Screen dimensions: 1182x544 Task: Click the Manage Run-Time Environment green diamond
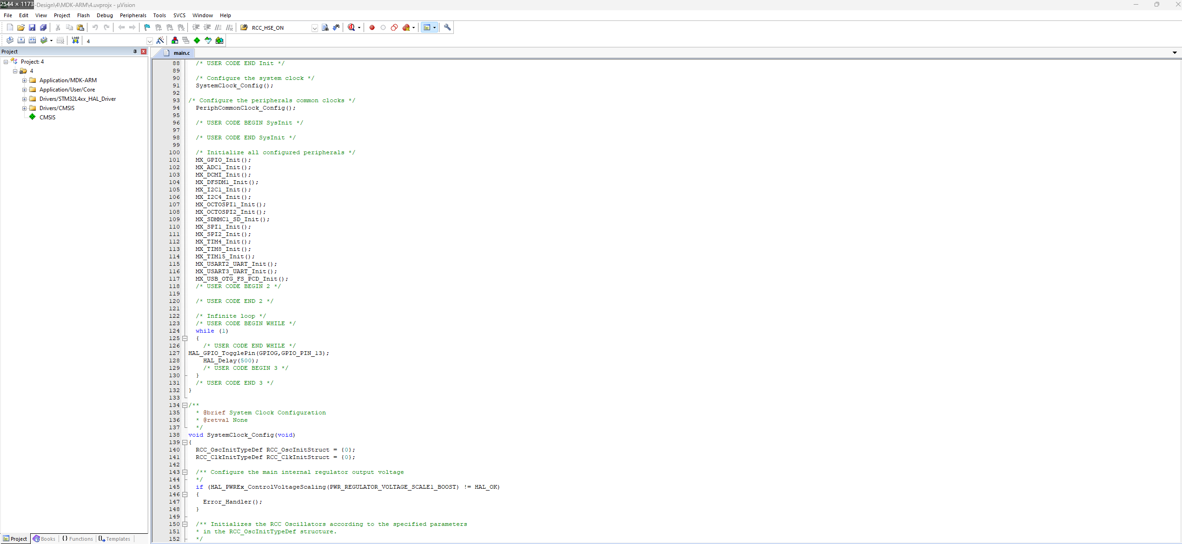point(197,40)
